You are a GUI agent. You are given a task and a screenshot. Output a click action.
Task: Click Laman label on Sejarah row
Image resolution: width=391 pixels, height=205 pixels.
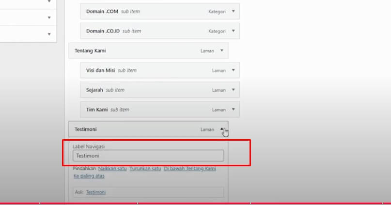coord(219,90)
